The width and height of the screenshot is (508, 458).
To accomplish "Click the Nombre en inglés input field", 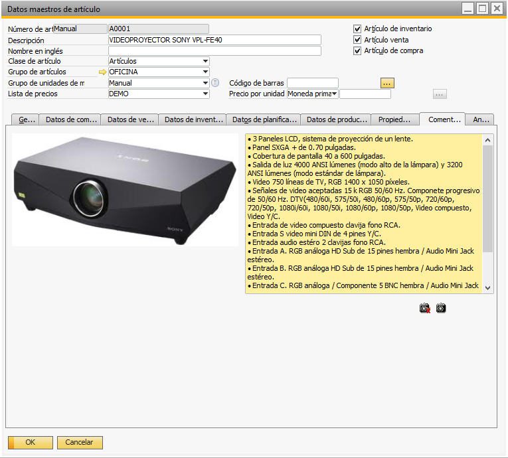I will point(214,51).
